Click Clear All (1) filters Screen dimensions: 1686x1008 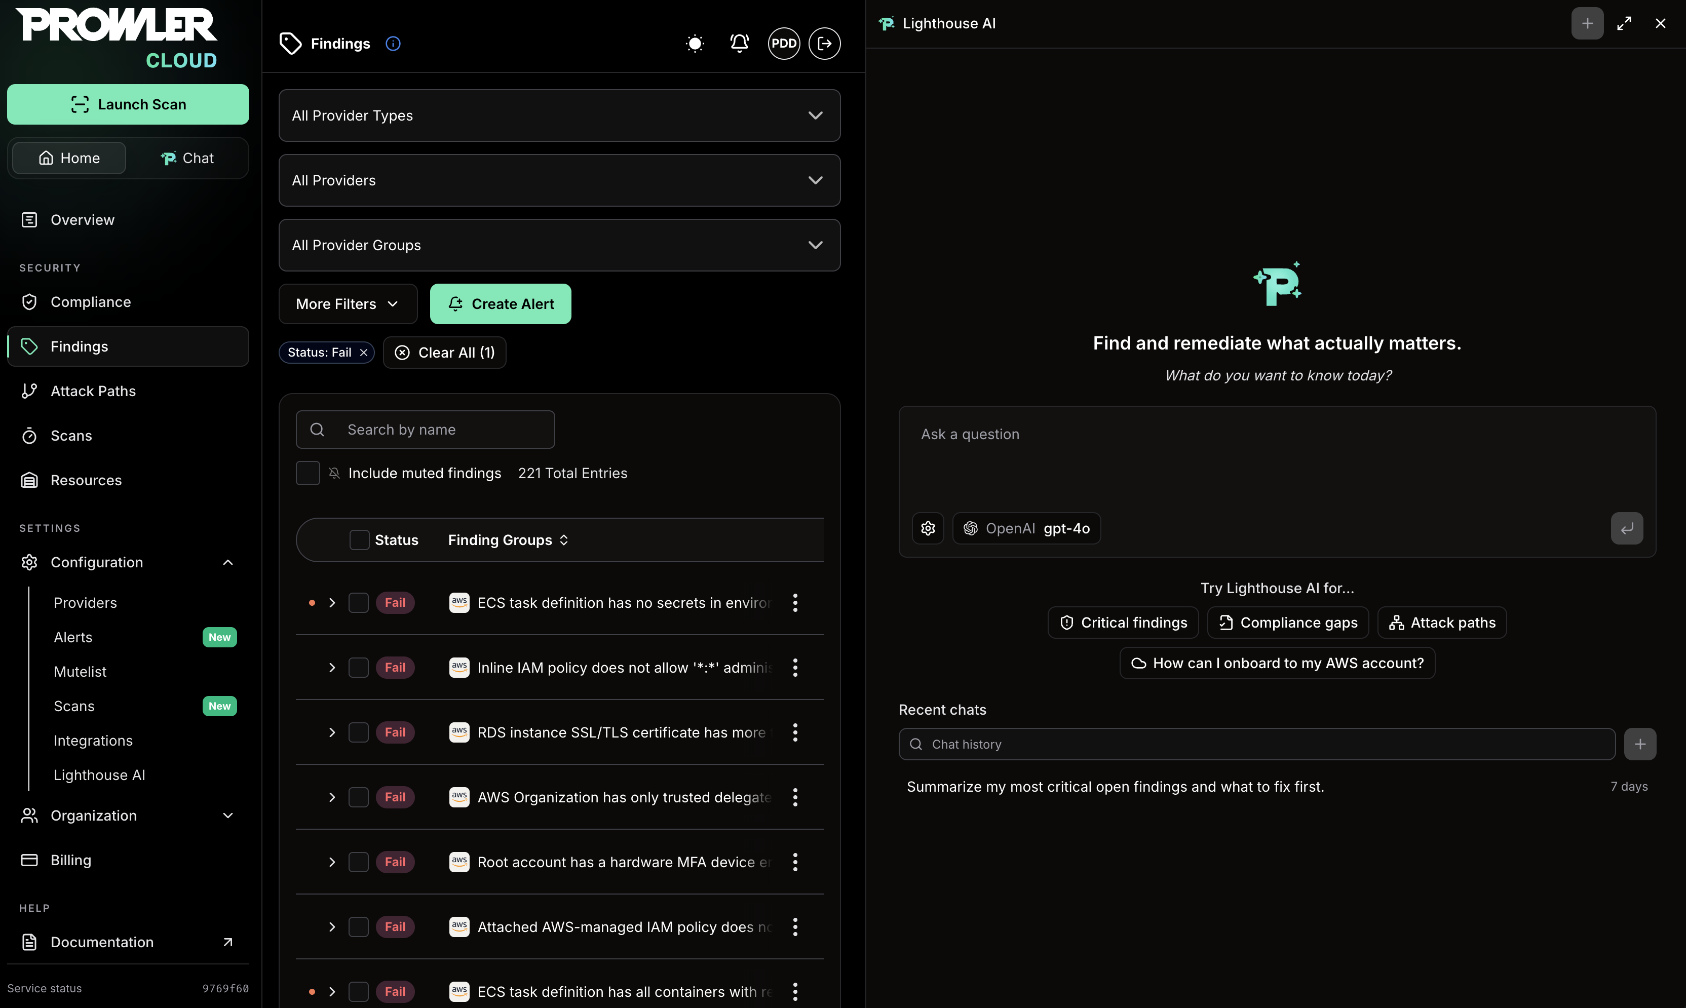pyautogui.click(x=444, y=353)
